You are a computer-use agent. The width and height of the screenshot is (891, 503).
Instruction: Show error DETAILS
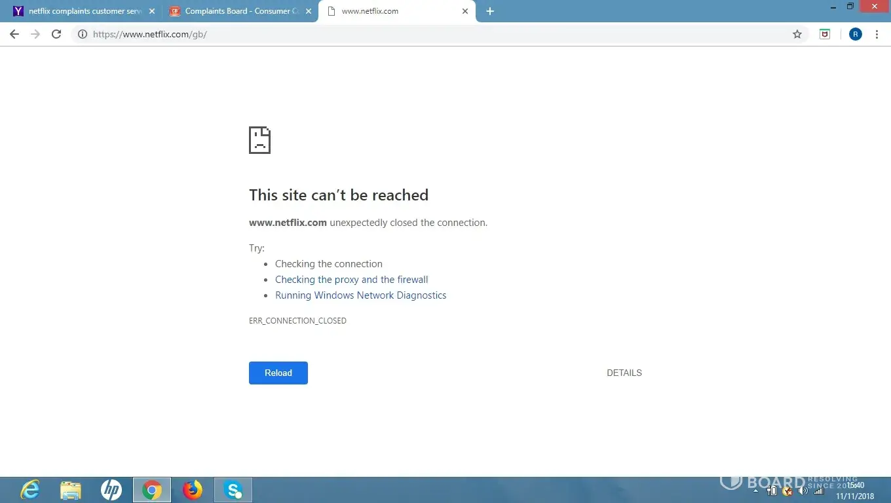[624, 373]
